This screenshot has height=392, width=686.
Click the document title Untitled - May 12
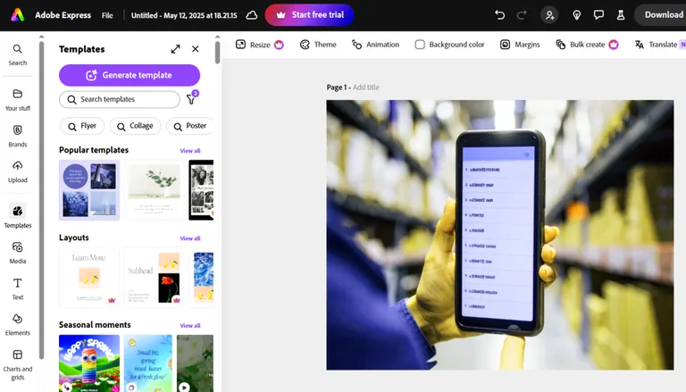click(x=184, y=15)
